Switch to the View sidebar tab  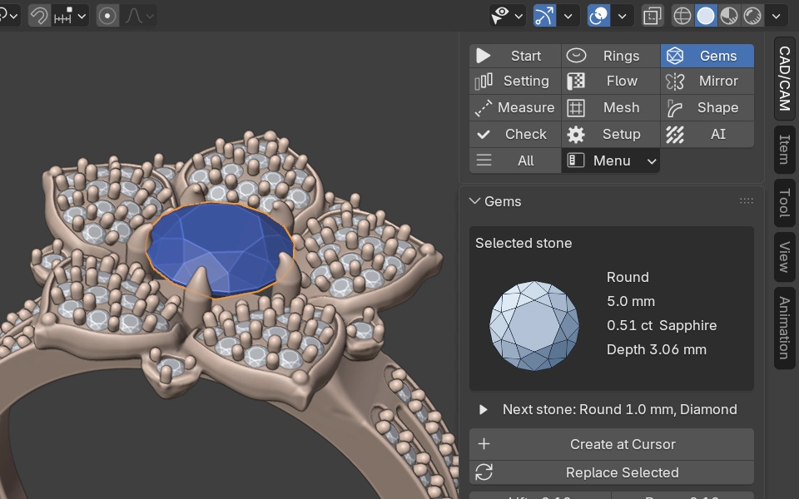click(785, 257)
